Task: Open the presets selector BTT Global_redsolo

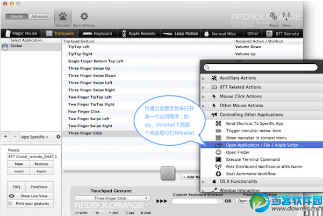Action: 32,157
